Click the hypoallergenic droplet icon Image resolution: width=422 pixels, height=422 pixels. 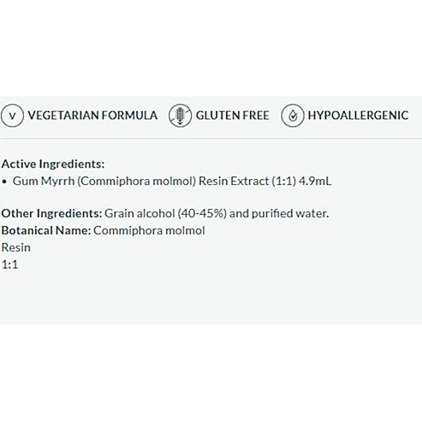point(293,116)
